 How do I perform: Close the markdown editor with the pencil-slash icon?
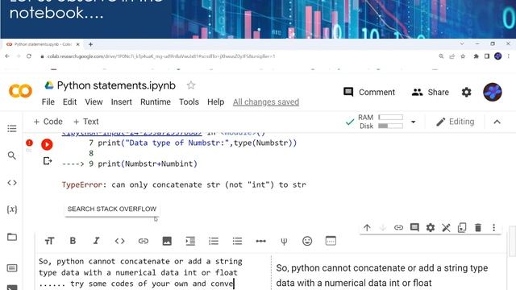446,227
